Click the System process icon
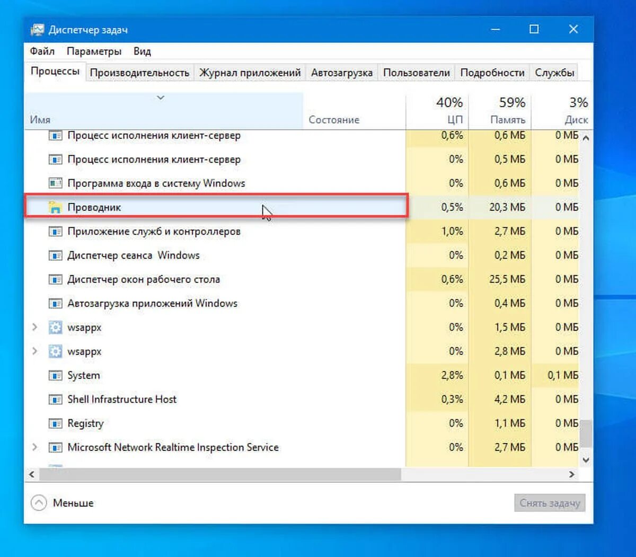 [55, 376]
